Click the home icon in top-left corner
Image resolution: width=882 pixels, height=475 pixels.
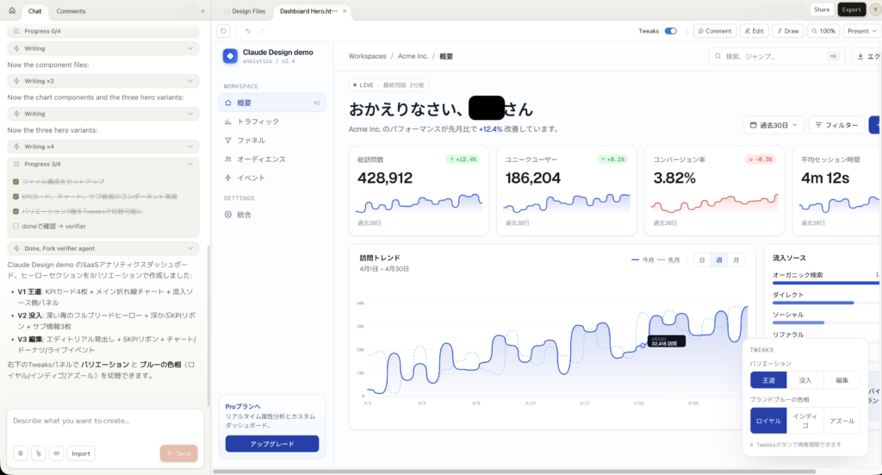click(11, 11)
